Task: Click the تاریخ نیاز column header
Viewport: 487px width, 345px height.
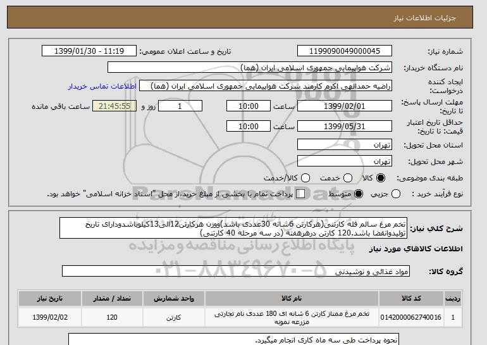Action: click(50, 298)
